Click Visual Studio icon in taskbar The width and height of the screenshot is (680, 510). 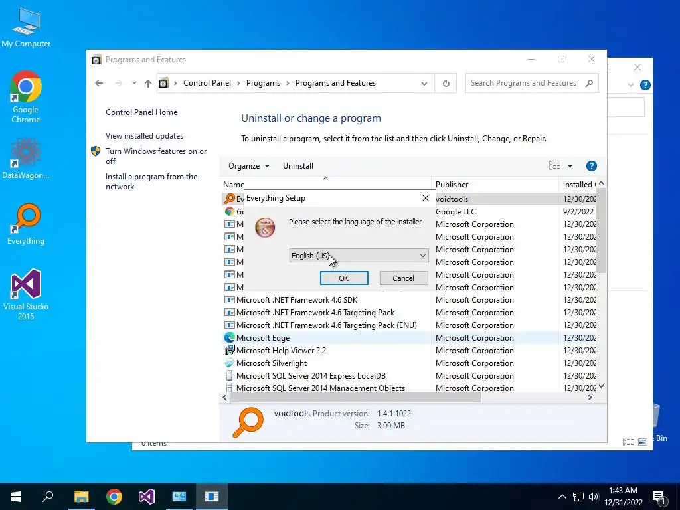pyautogui.click(x=147, y=497)
